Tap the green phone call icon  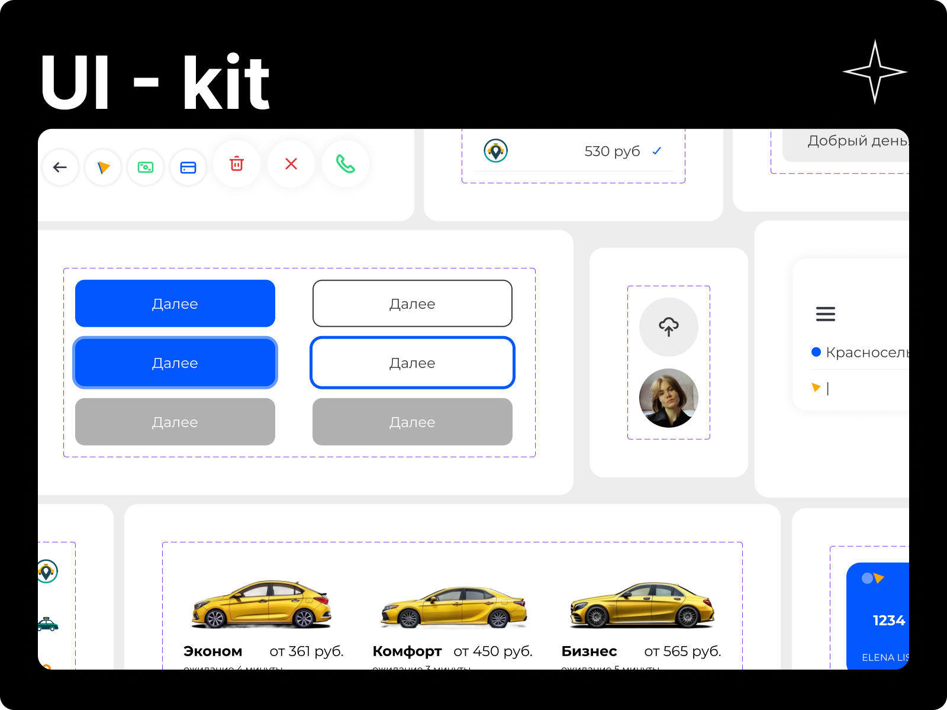pos(346,164)
